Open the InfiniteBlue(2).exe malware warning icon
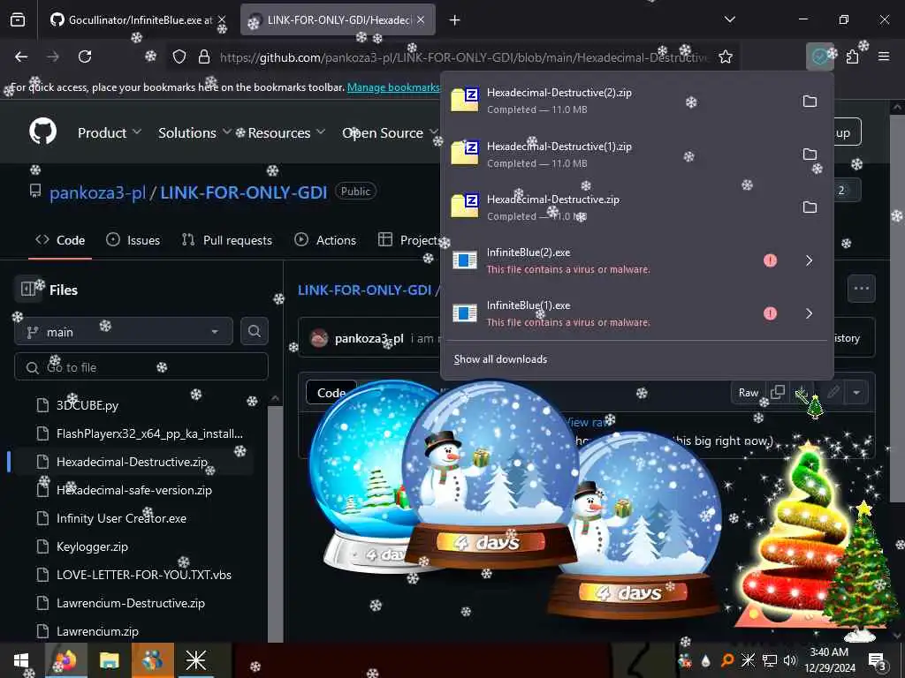905x678 pixels. click(770, 260)
